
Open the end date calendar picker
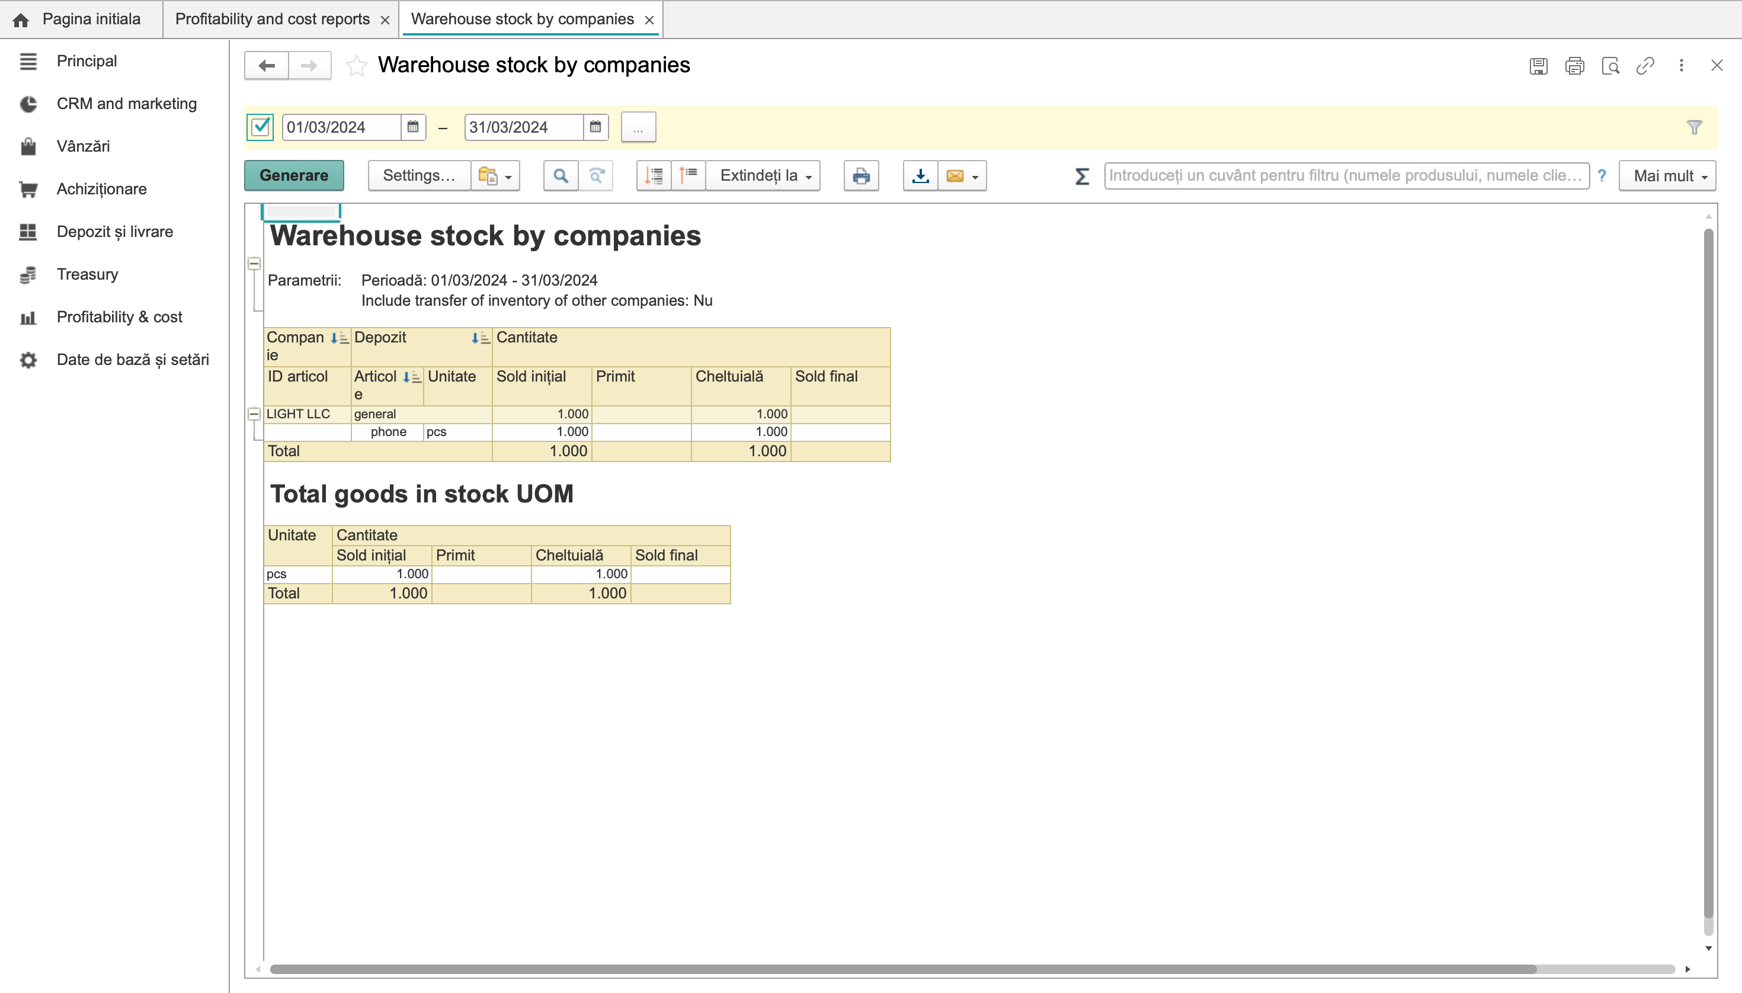point(595,127)
